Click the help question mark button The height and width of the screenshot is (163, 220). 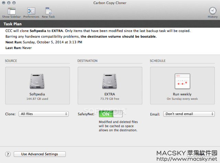point(8,154)
